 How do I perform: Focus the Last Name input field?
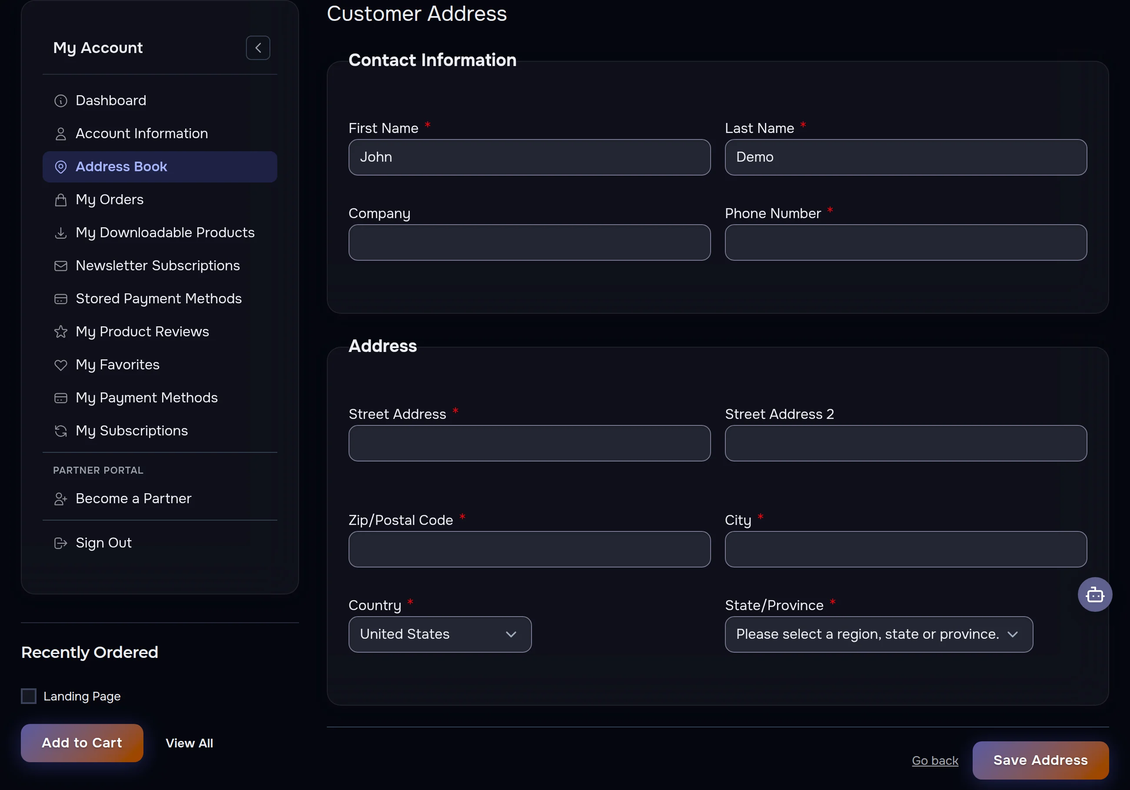906,157
